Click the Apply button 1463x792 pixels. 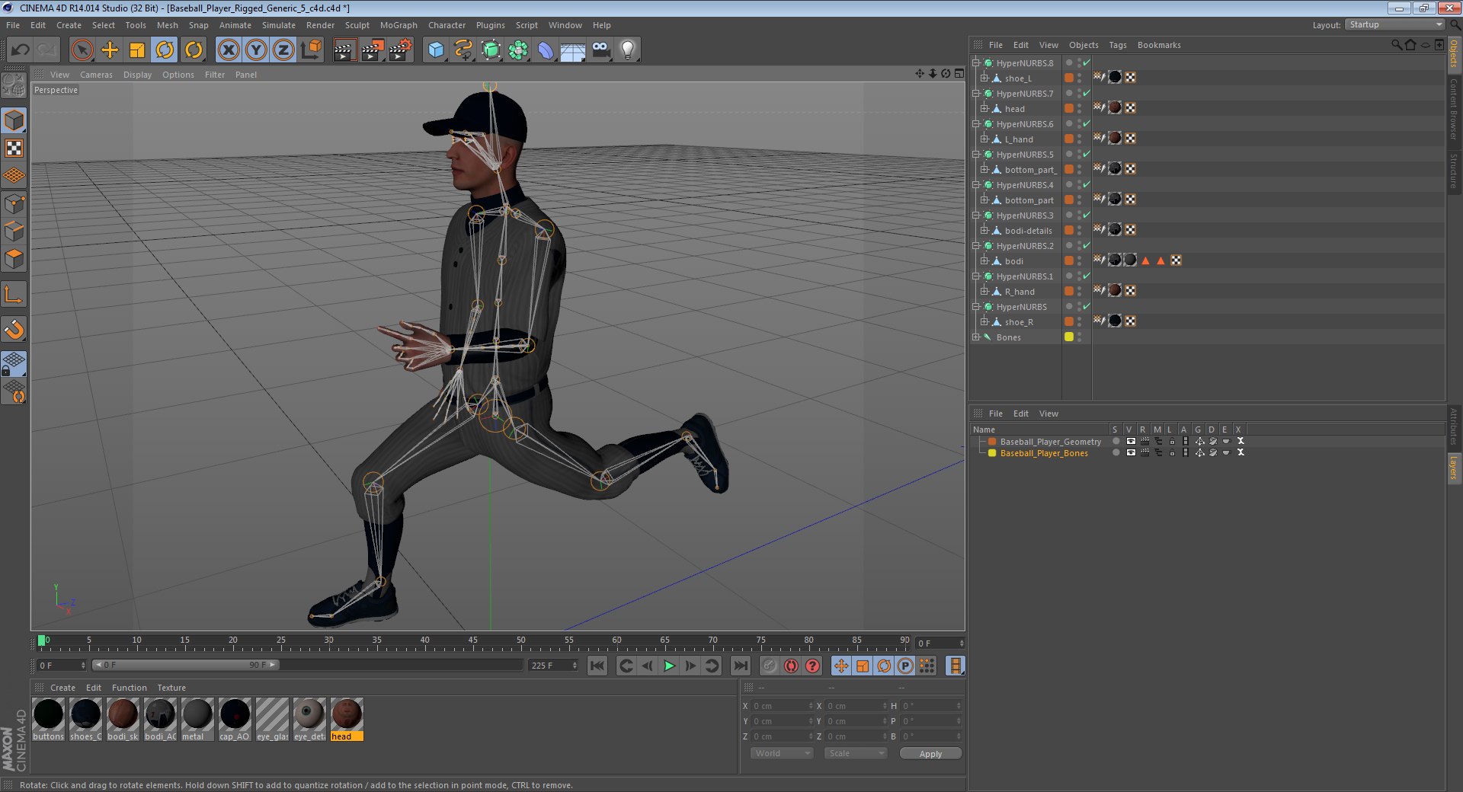pos(930,753)
